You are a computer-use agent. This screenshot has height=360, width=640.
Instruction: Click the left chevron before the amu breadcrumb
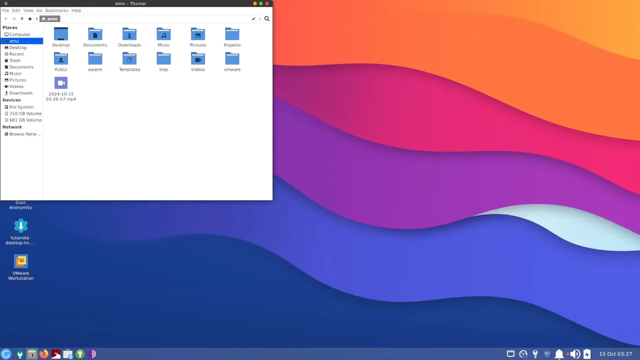[37, 19]
